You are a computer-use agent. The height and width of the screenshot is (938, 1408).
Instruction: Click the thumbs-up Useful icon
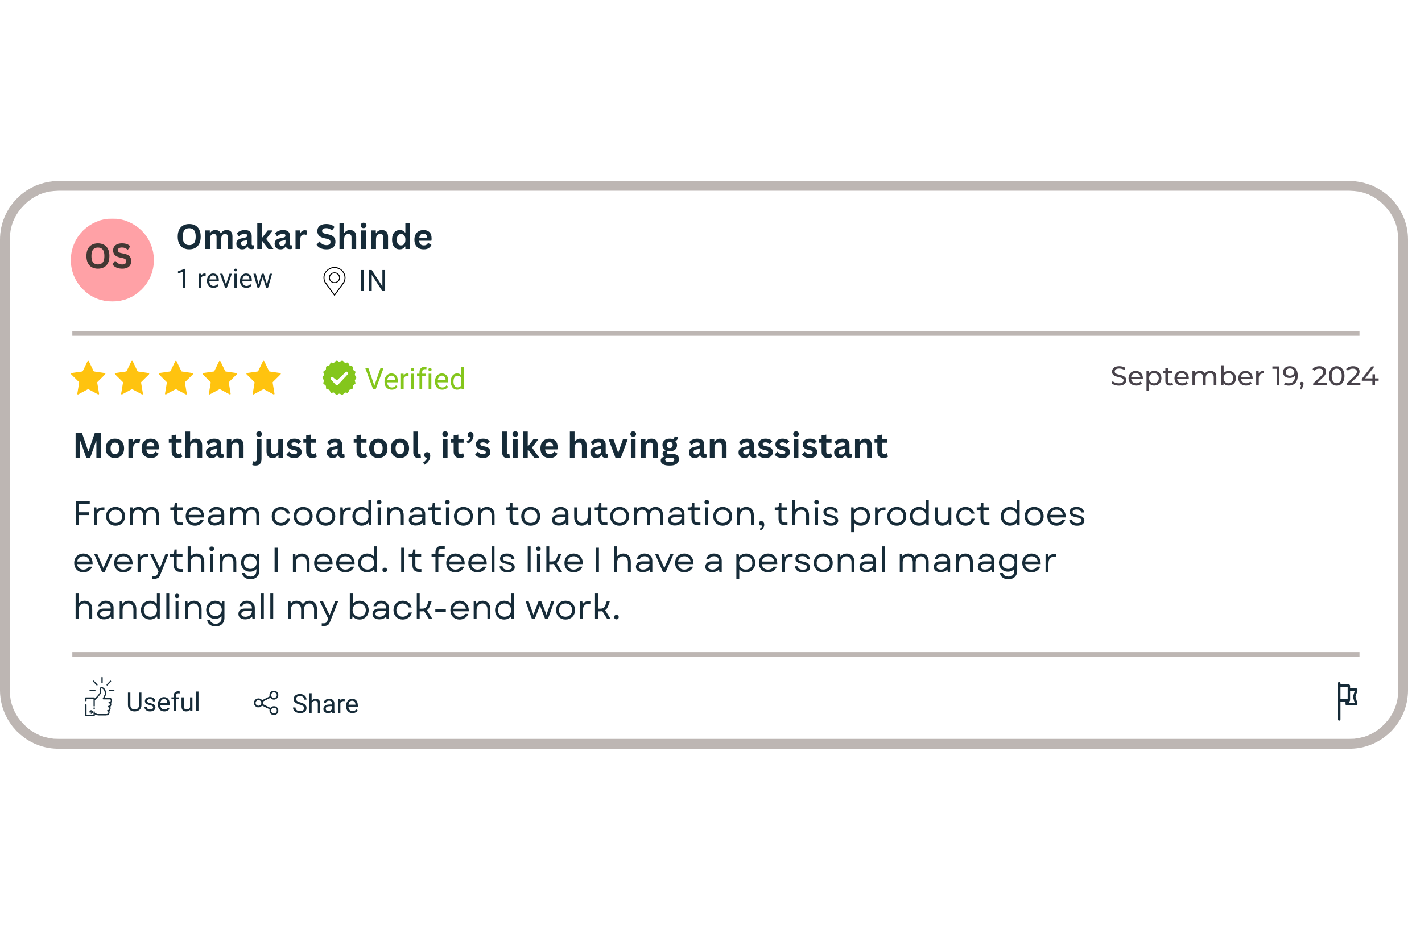(x=100, y=697)
